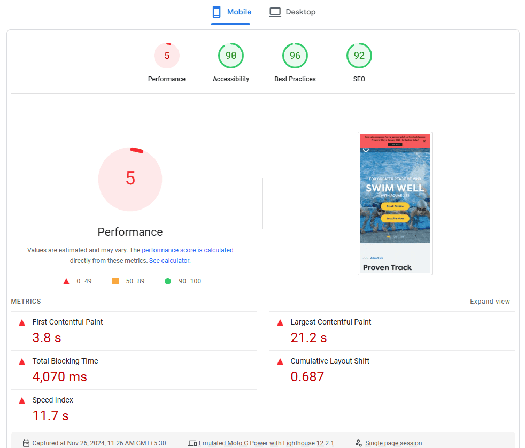Click the page screenshot thumbnail preview
The width and height of the screenshot is (525, 448).
tap(395, 203)
